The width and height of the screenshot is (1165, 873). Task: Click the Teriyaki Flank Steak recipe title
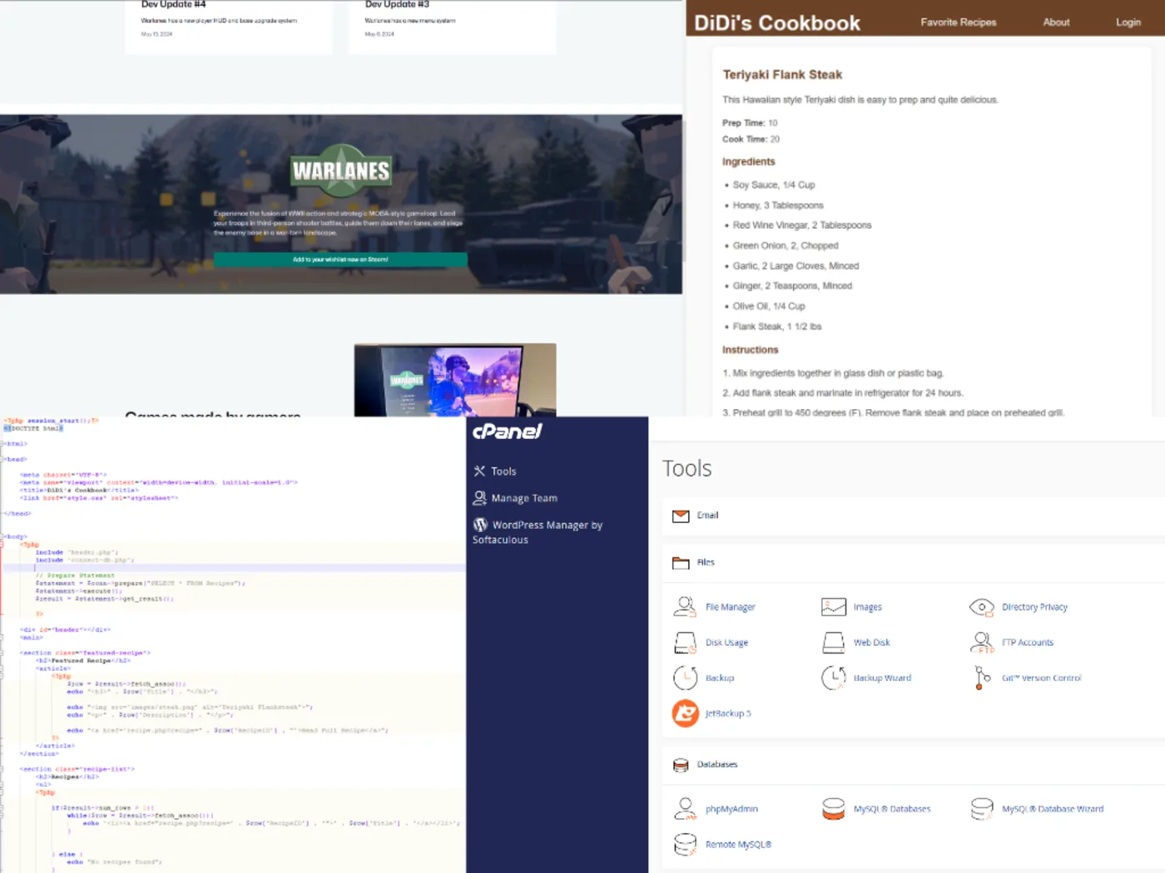pyautogui.click(x=782, y=75)
